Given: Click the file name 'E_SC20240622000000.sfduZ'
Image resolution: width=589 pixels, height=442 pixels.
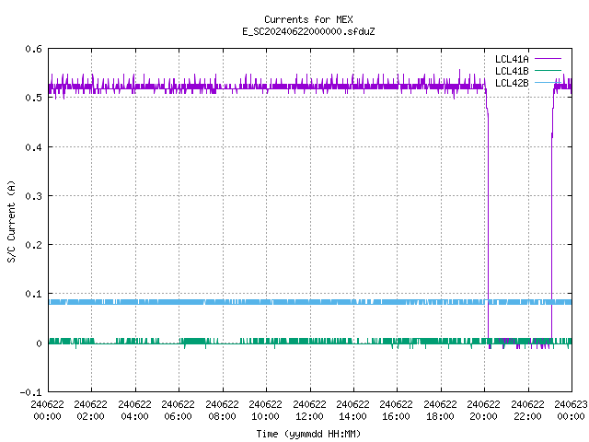Looking at the screenshot, I should 308,31.
